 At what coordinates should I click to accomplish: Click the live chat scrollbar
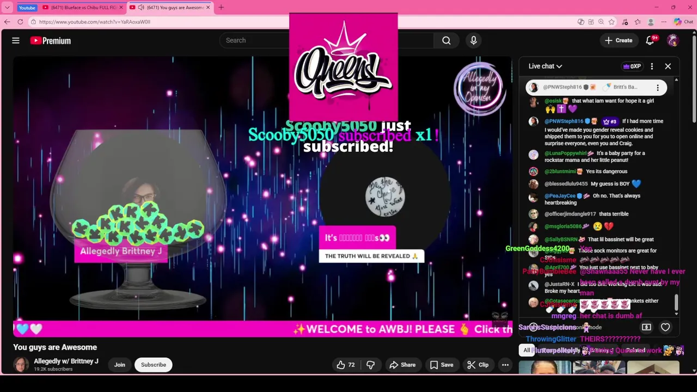tap(676, 302)
